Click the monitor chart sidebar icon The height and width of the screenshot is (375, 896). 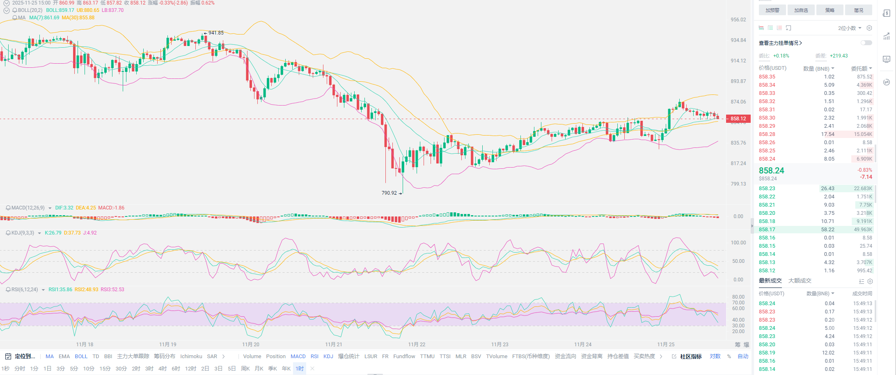[887, 59]
